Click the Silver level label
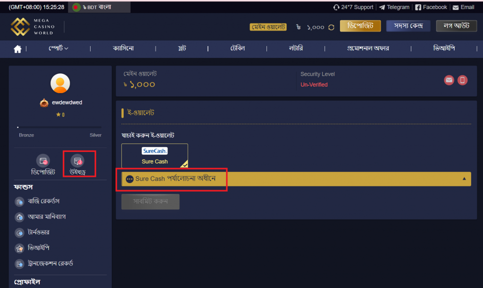This screenshot has height=288, width=483. (95, 135)
